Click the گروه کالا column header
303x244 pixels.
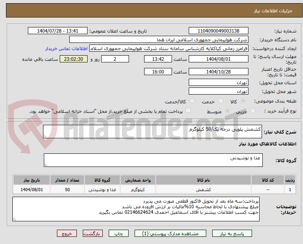[x=102, y=180]
